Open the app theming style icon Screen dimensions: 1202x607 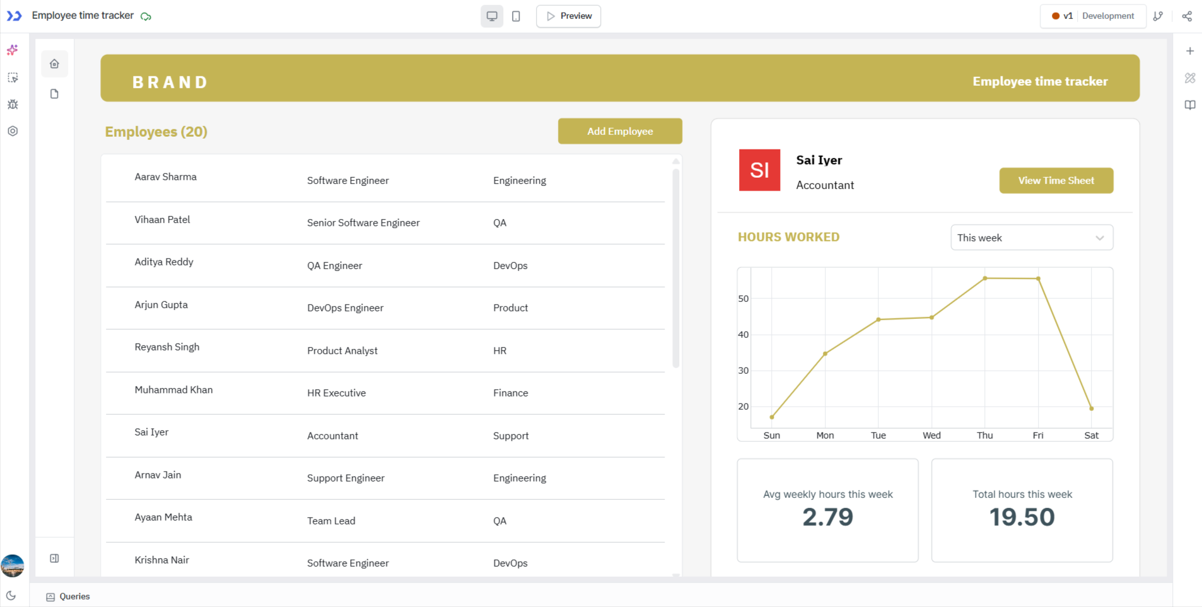tap(1190, 78)
